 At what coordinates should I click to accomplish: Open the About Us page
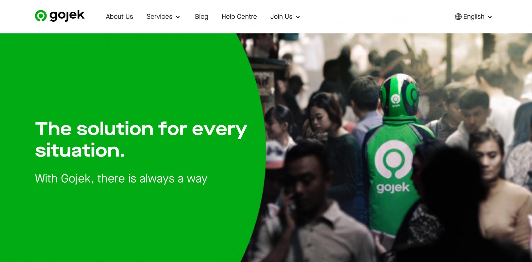tap(119, 17)
